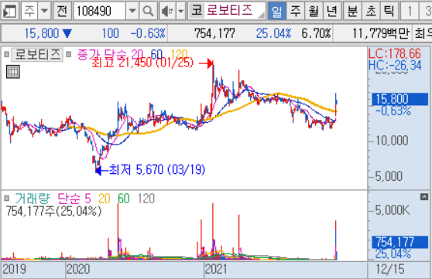This screenshot has height=279, width=432.
Task: Click volume 754,177 in quote bar
Action: point(214,33)
